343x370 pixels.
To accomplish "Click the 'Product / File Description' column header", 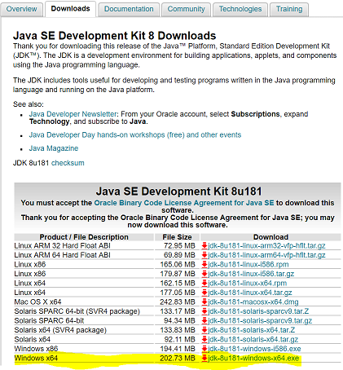I will (84, 237).
